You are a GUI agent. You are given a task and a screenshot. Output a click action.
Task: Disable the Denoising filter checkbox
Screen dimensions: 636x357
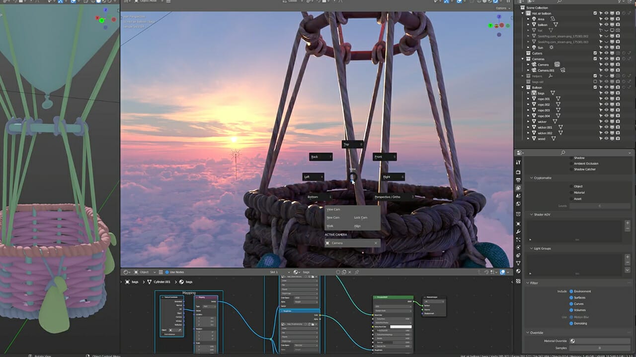coord(571,323)
